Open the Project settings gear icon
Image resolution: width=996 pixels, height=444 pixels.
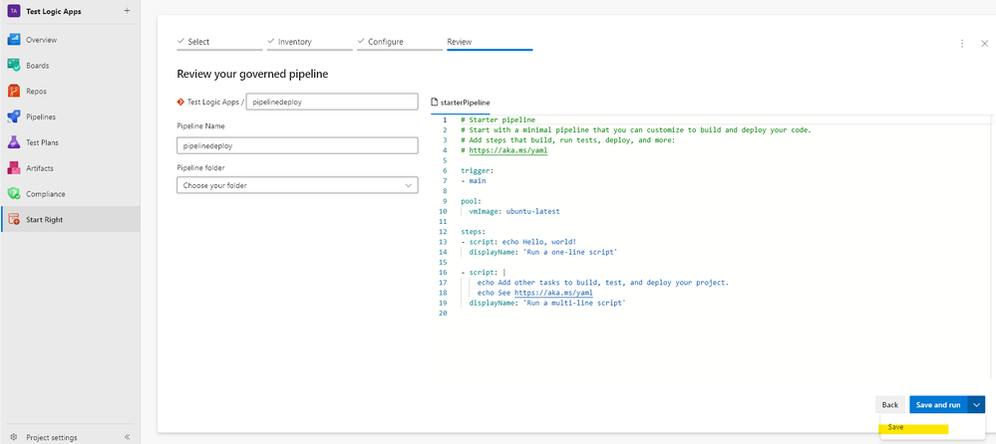14,437
